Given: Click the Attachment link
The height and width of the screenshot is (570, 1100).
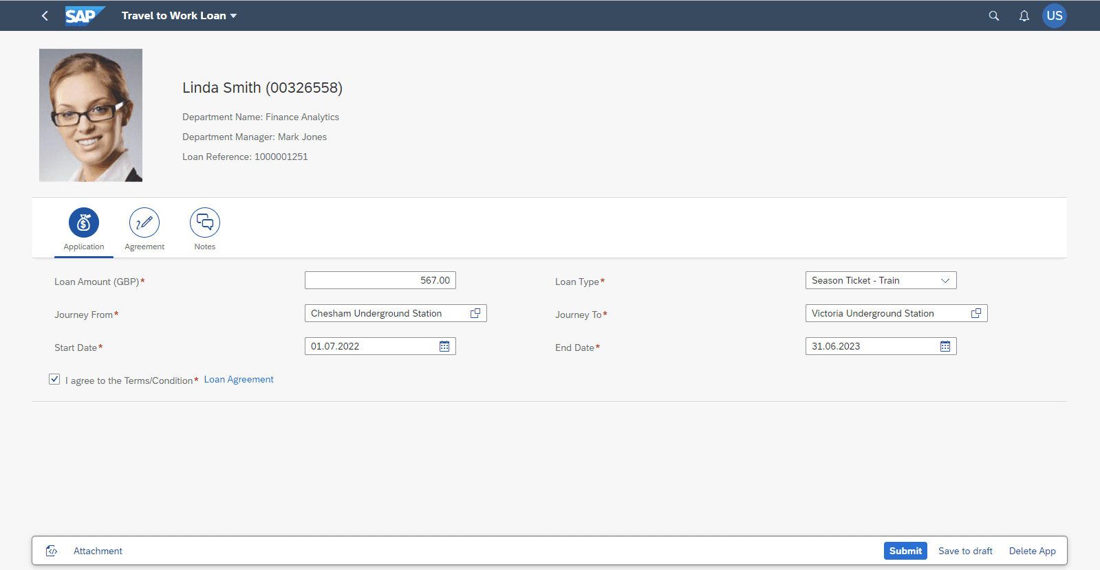Looking at the screenshot, I should tap(98, 551).
